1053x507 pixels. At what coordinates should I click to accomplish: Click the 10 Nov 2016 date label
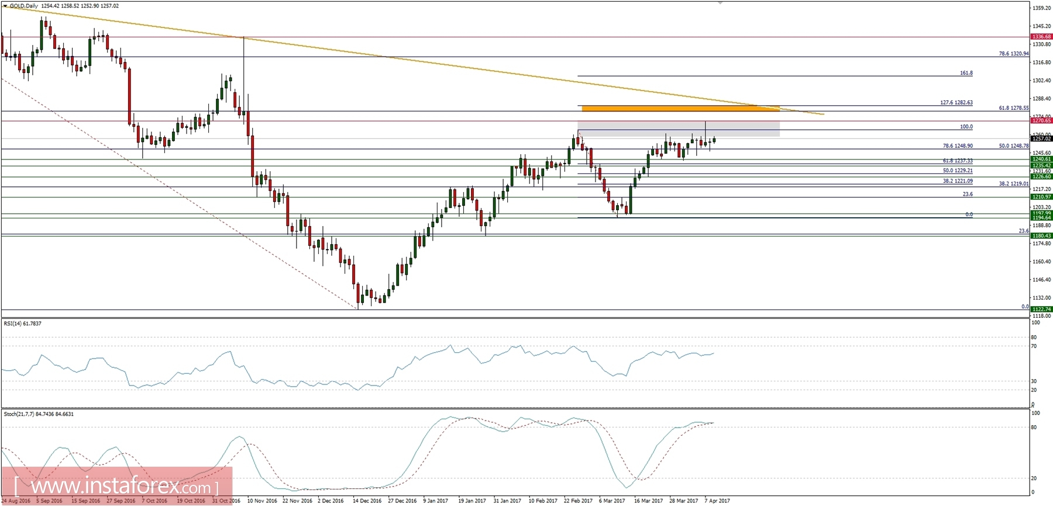pos(262,501)
